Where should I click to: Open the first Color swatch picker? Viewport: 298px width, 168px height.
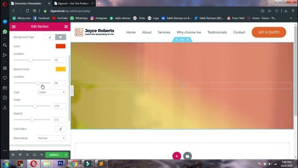pos(61,46)
